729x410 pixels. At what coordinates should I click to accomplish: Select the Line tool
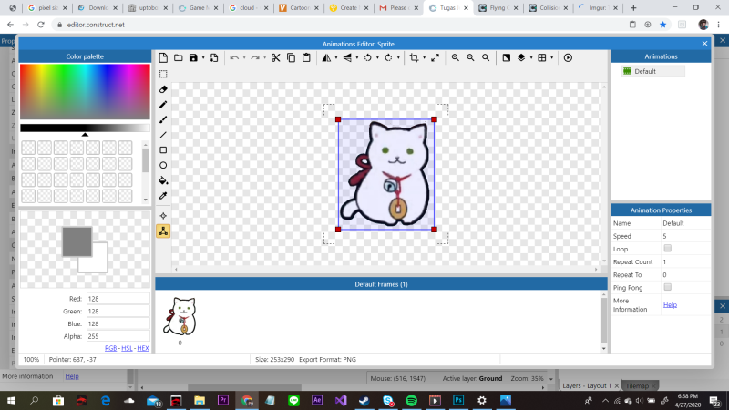pyautogui.click(x=163, y=135)
